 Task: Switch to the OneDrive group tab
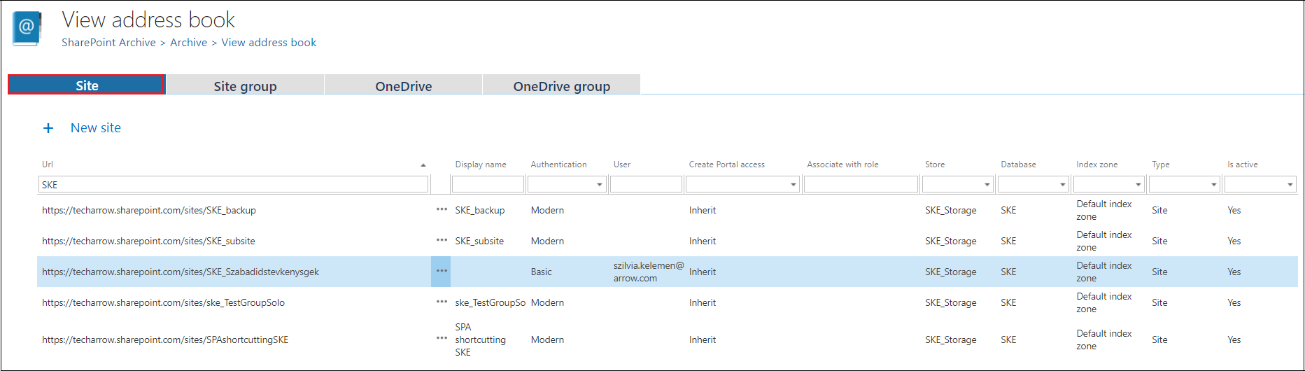(x=561, y=85)
